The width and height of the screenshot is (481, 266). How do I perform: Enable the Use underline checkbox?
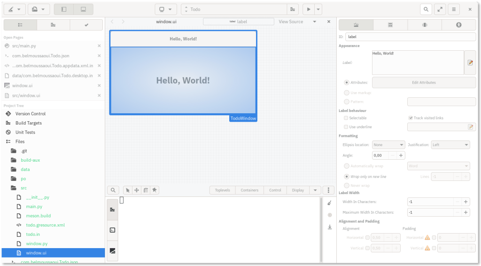pyautogui.click(x=346, y=127)
